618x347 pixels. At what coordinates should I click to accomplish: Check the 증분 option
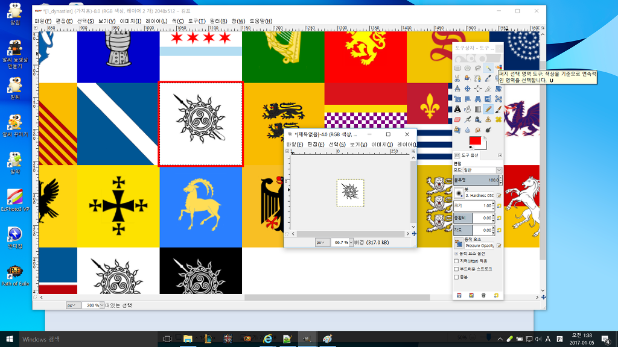[456, 277]
